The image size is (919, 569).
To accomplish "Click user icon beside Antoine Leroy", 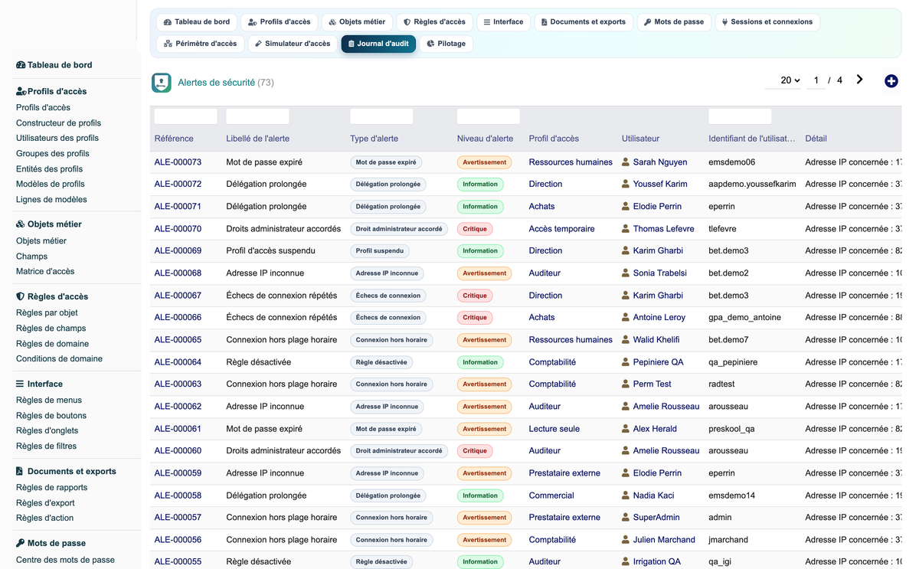I will pyautogui.click(x=626, y=318).
